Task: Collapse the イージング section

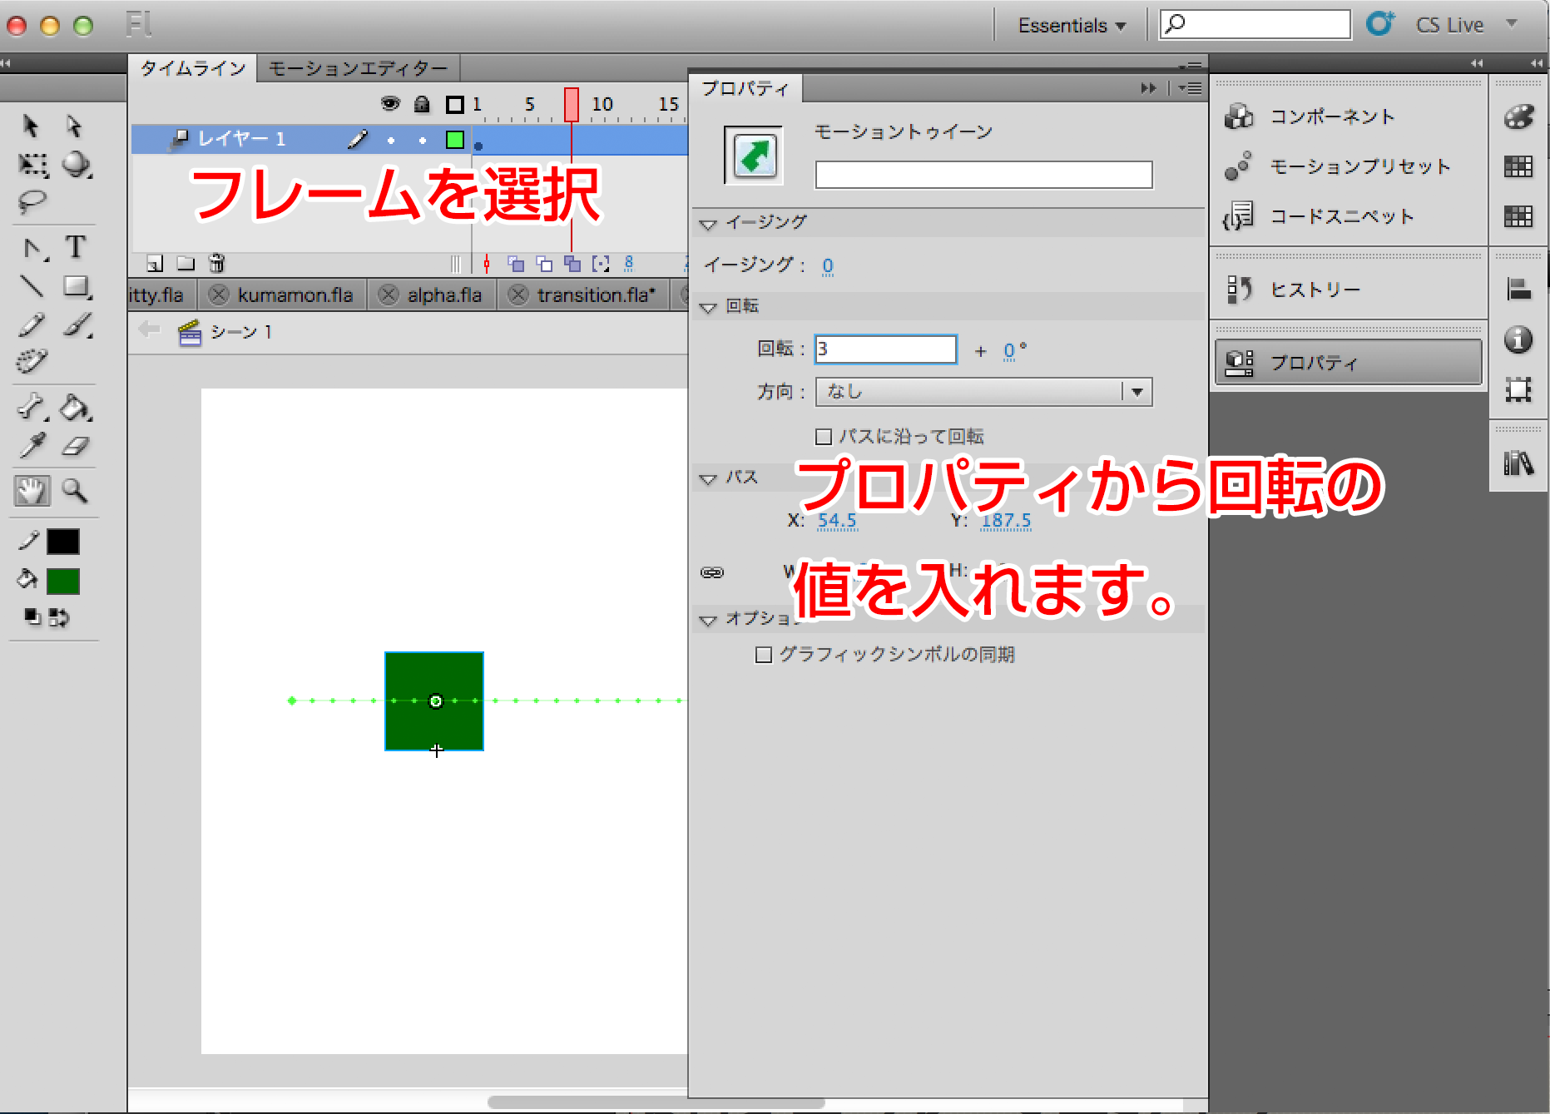Action: coord(708,224)
